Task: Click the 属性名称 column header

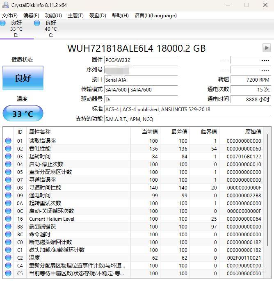Action: click(x=78, y=132)
